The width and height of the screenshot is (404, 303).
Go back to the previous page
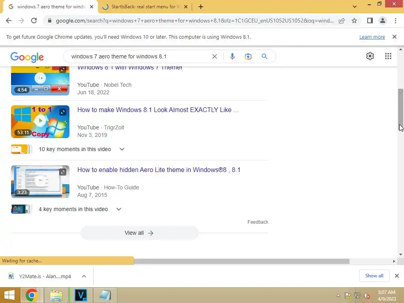tap(9, 21)
